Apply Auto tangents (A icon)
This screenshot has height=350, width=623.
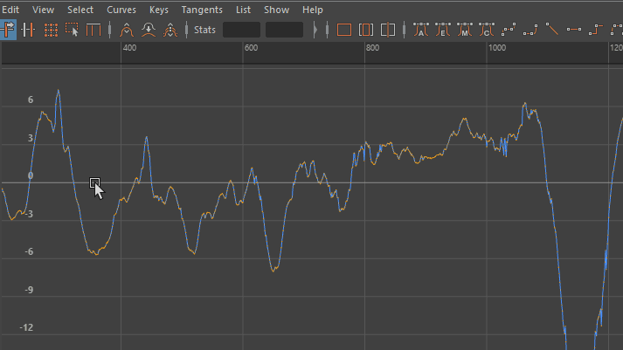pos(420,30)
